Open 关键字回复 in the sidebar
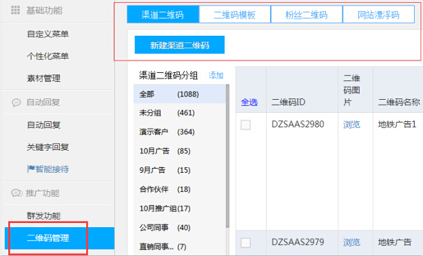The height and width of the screenshot is (256, 423). tap(48, 147)
